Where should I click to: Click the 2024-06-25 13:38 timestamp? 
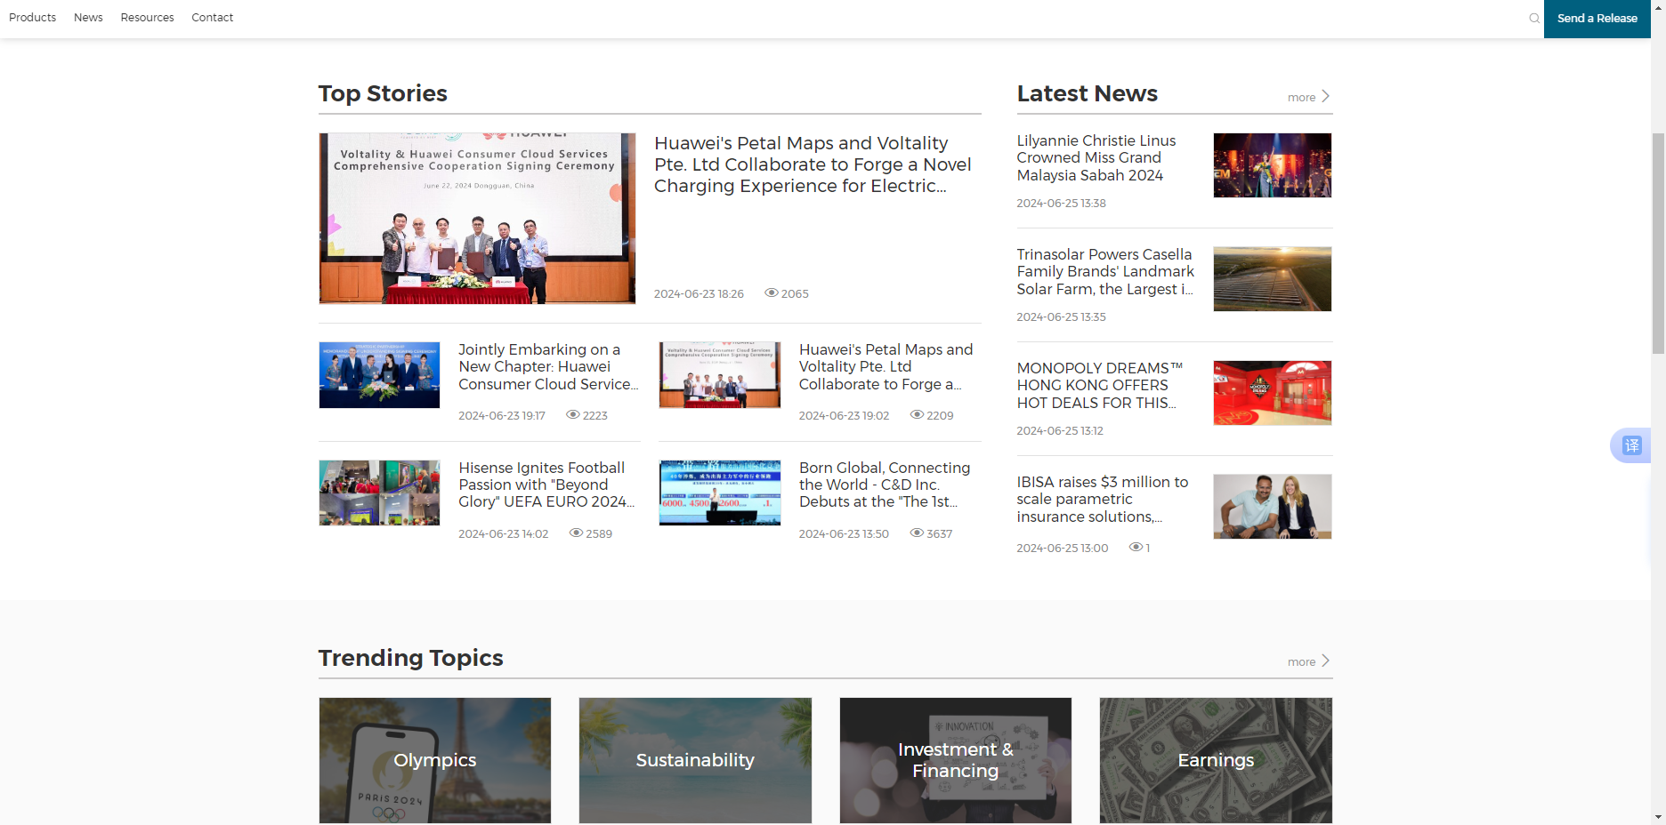point(1061,204)
